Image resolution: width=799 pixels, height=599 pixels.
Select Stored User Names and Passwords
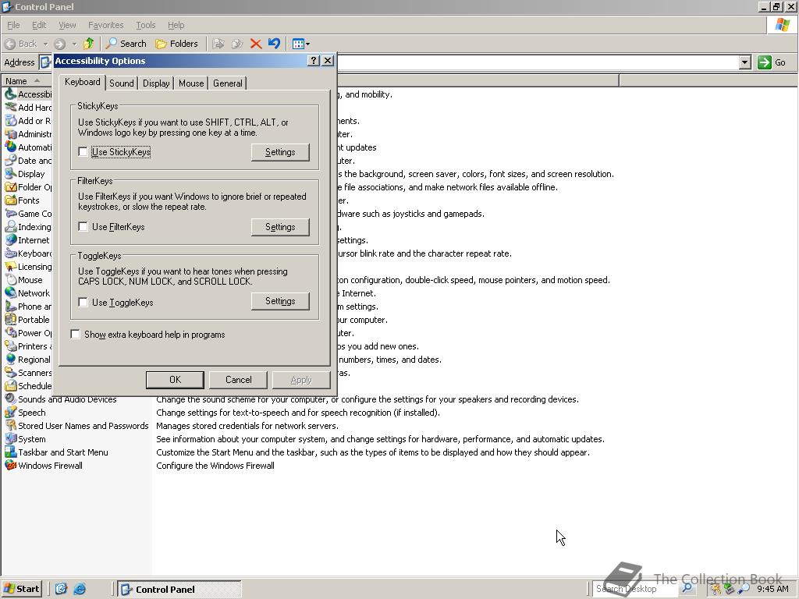tap(83, 426)
